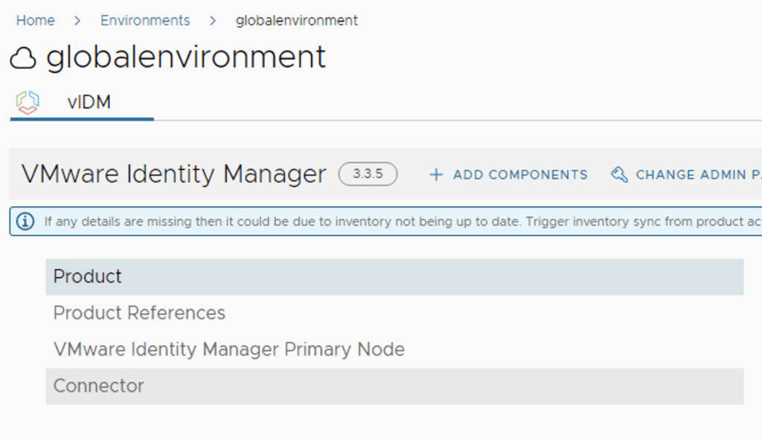Click the breadcrumb chevron after Home
This screenshot has width=762, height=440.
pos(77,21)
